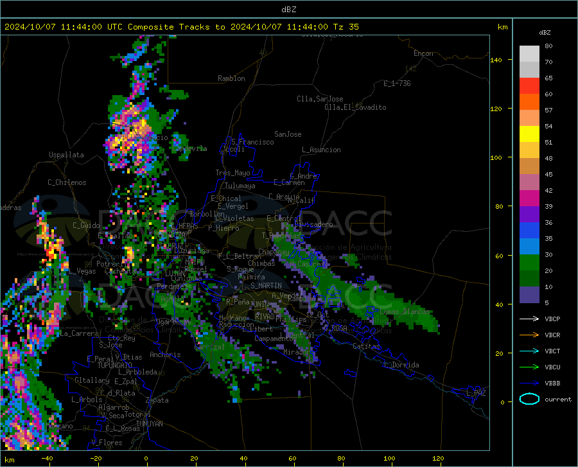Select the yellow color swatch below 54 dBZ
The image size is (578, 467).
click(x=529, y=134)
